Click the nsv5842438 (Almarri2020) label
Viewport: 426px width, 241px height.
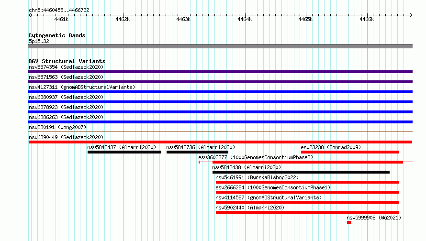click(247, 167)
